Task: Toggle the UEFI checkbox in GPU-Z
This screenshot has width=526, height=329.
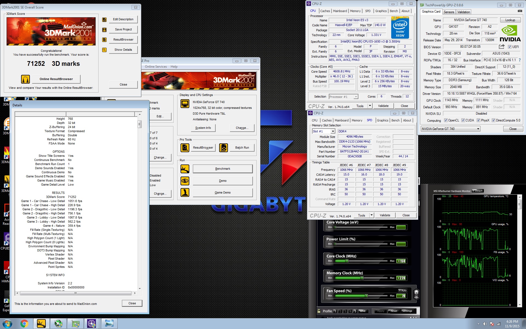Action: (510, 47)
